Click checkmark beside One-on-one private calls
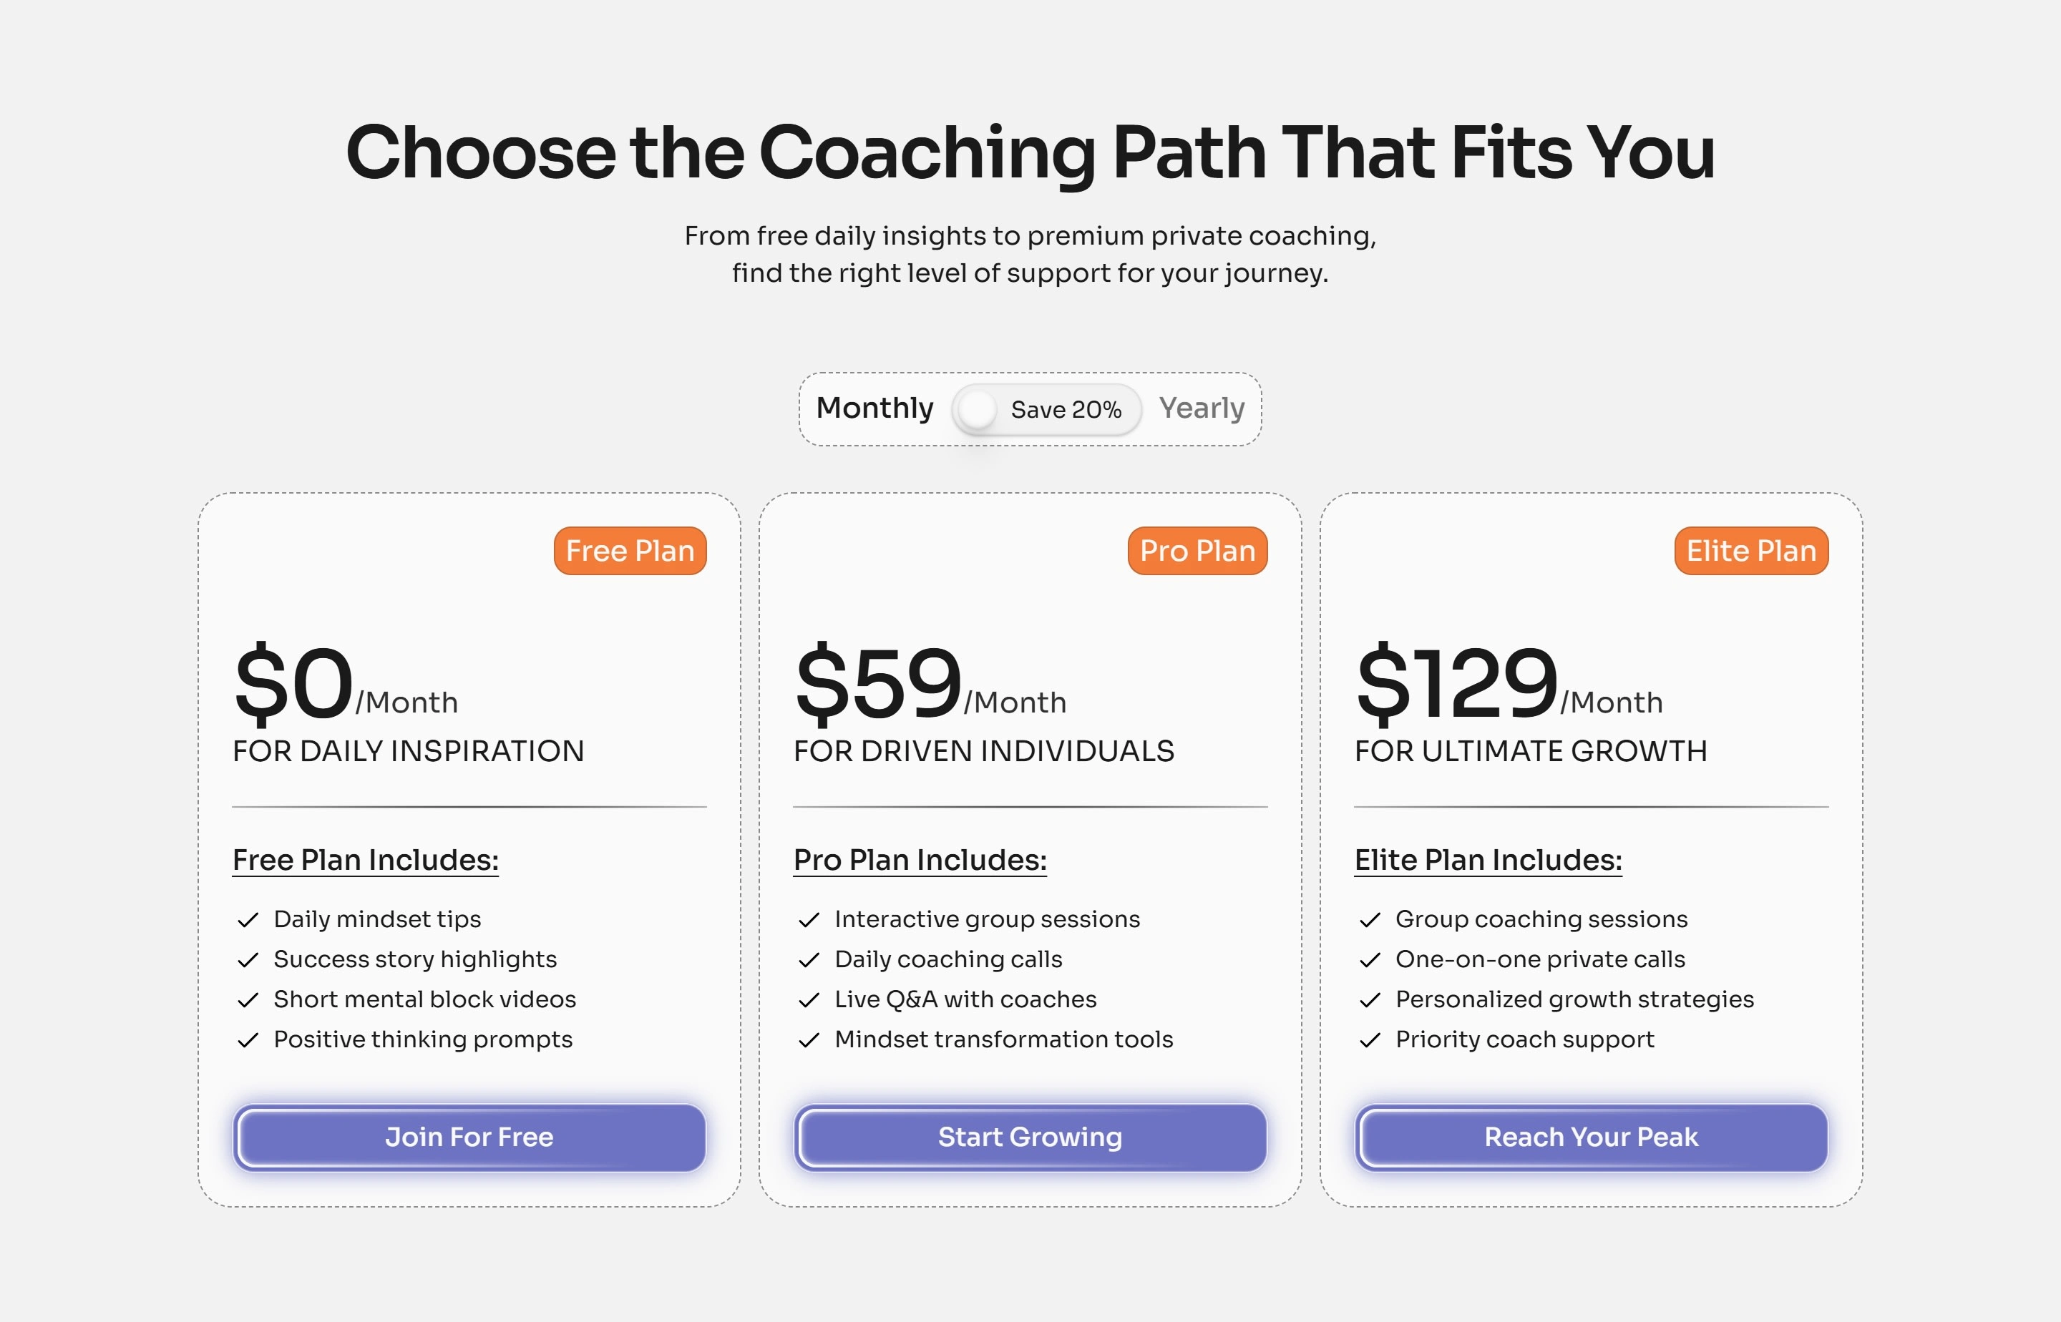Viewport: 2061px width, 1322px height. [x=1370, y=961]
